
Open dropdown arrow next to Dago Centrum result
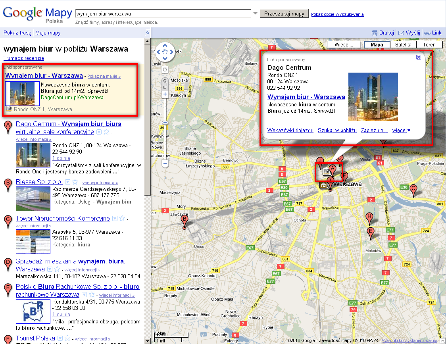99,132
